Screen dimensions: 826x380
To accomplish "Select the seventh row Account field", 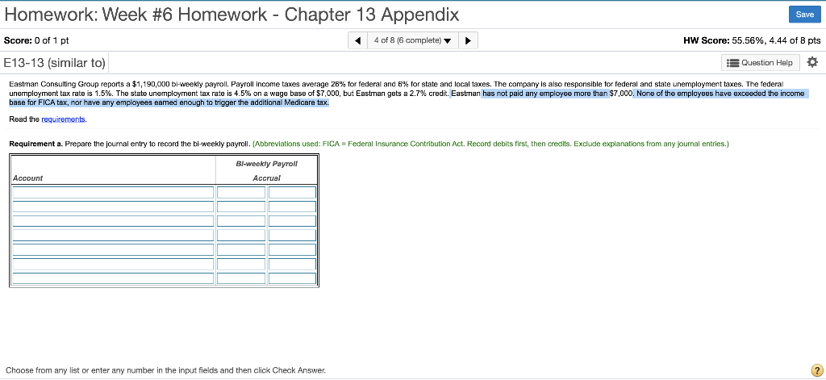I will tap(113, 278).
